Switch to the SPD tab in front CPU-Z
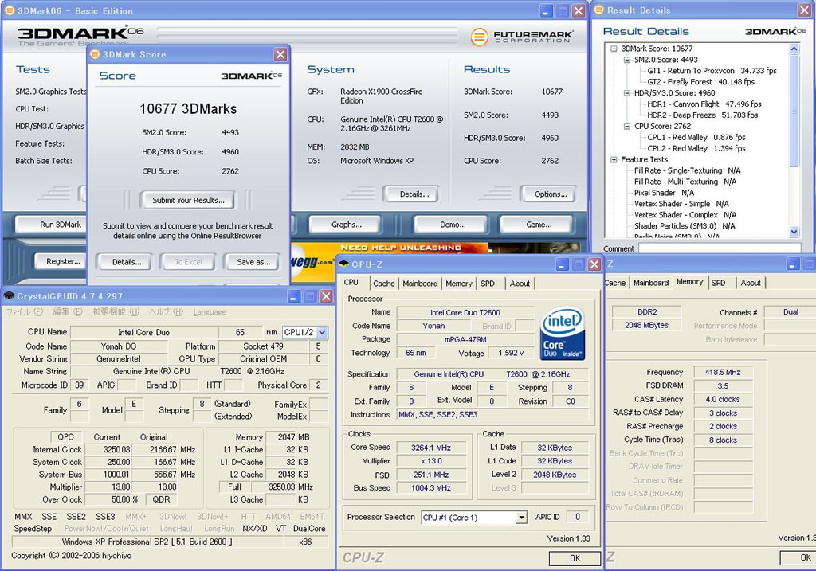Screen dimensions: 816x571 coord(488,284)
